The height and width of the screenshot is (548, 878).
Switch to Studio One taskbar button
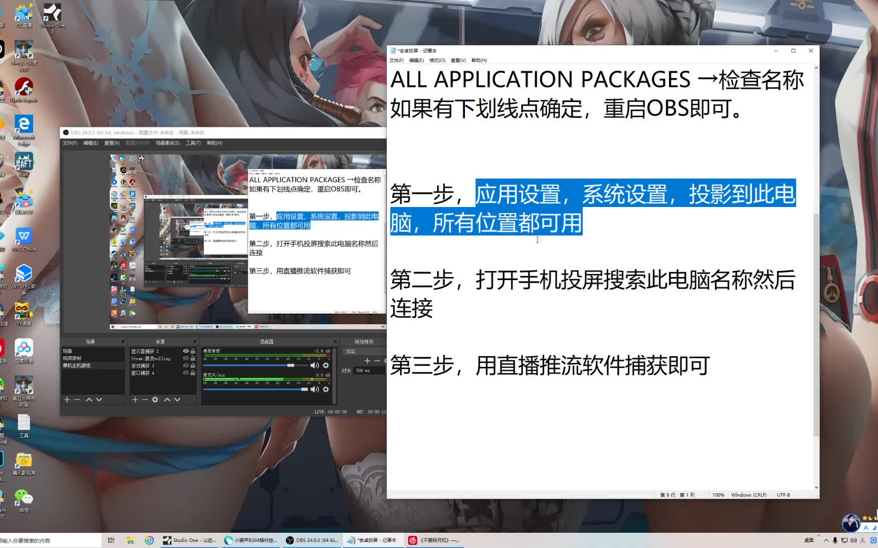point(190,540)
